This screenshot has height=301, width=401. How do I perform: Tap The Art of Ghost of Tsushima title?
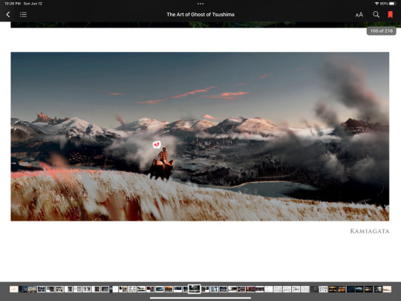pyautogui.click(x=200, y=15)
